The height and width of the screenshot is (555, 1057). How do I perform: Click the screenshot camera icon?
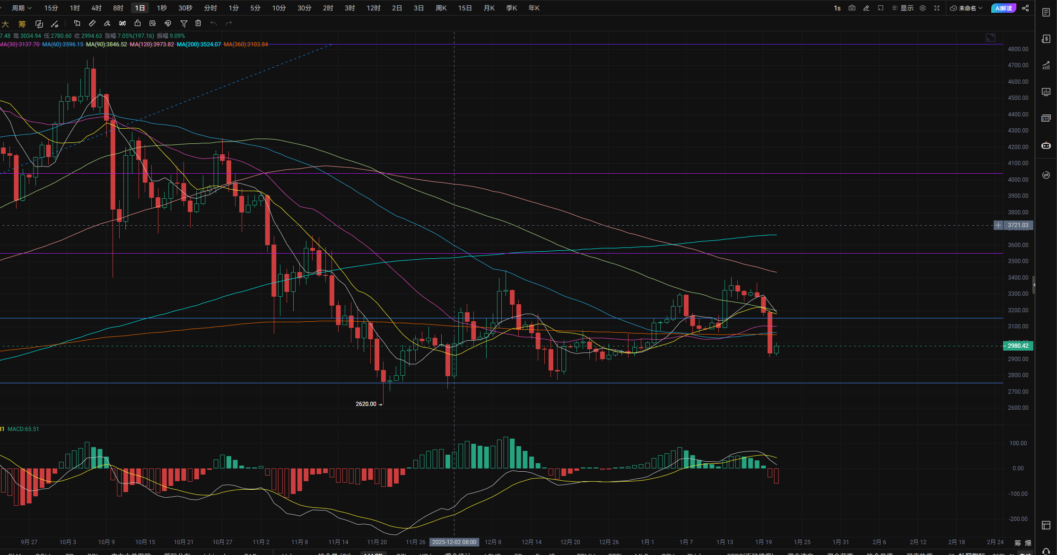coord(852,8)
